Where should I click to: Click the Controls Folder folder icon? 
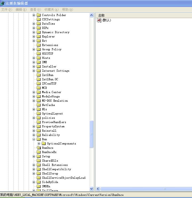point(38,15)
